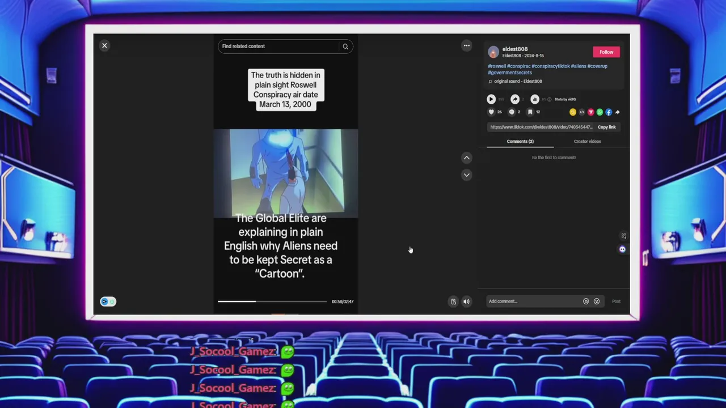Open eldest808 profile avatar
Viewport: 726px width, 408px height.
[x=493, y=52]
